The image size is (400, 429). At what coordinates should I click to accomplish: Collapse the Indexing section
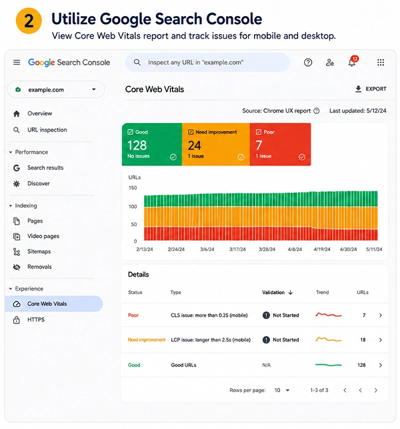[11, 206]
